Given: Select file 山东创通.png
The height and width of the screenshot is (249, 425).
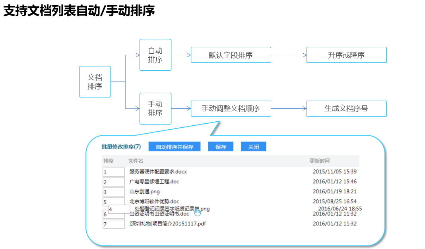Looking at the screenshot, I should [x=144, y=191].
